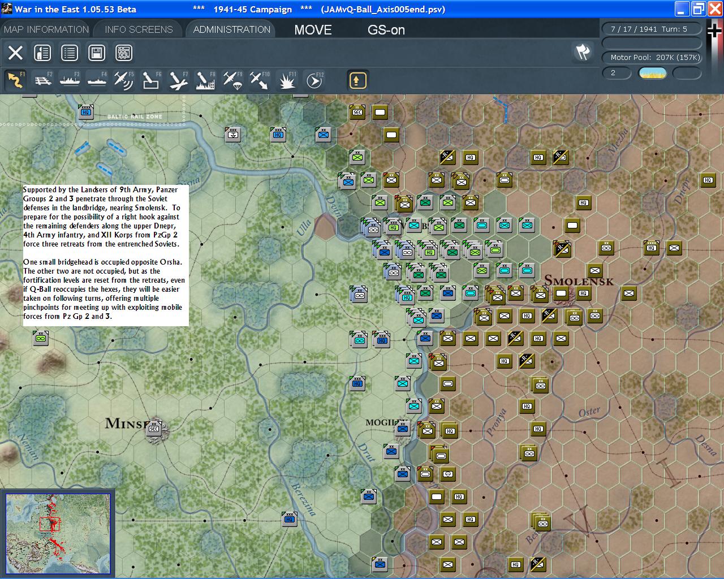Select the SEC unit counter at Minsk
This screenshot has width=724, height=579.
click(x=153, y=429)
